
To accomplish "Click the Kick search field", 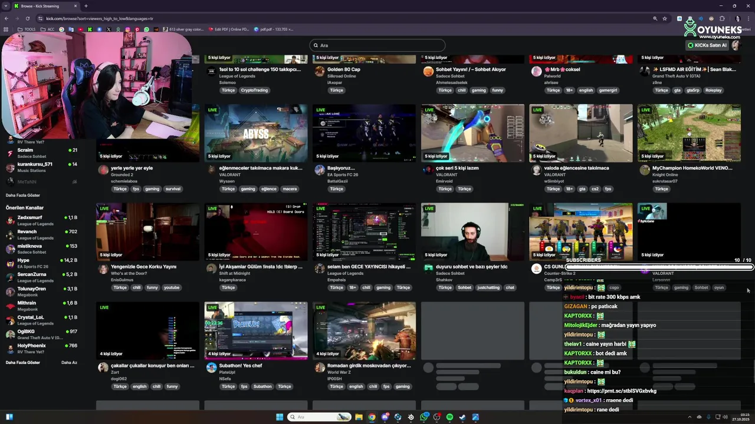I will 377,45.
